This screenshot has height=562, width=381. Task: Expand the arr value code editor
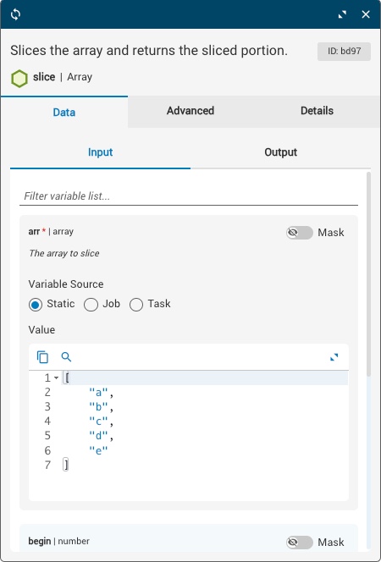pos(334,357)
